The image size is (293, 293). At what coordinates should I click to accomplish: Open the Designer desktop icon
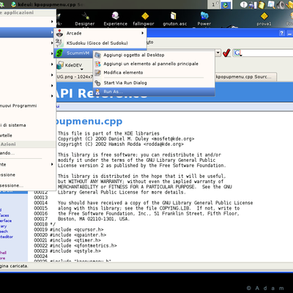pos(85,19)
